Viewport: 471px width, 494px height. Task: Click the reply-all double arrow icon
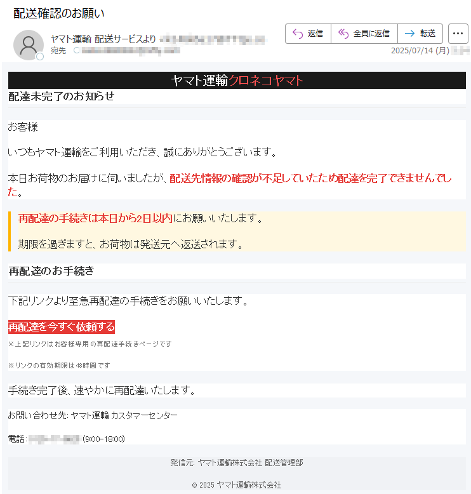(343, 34)
